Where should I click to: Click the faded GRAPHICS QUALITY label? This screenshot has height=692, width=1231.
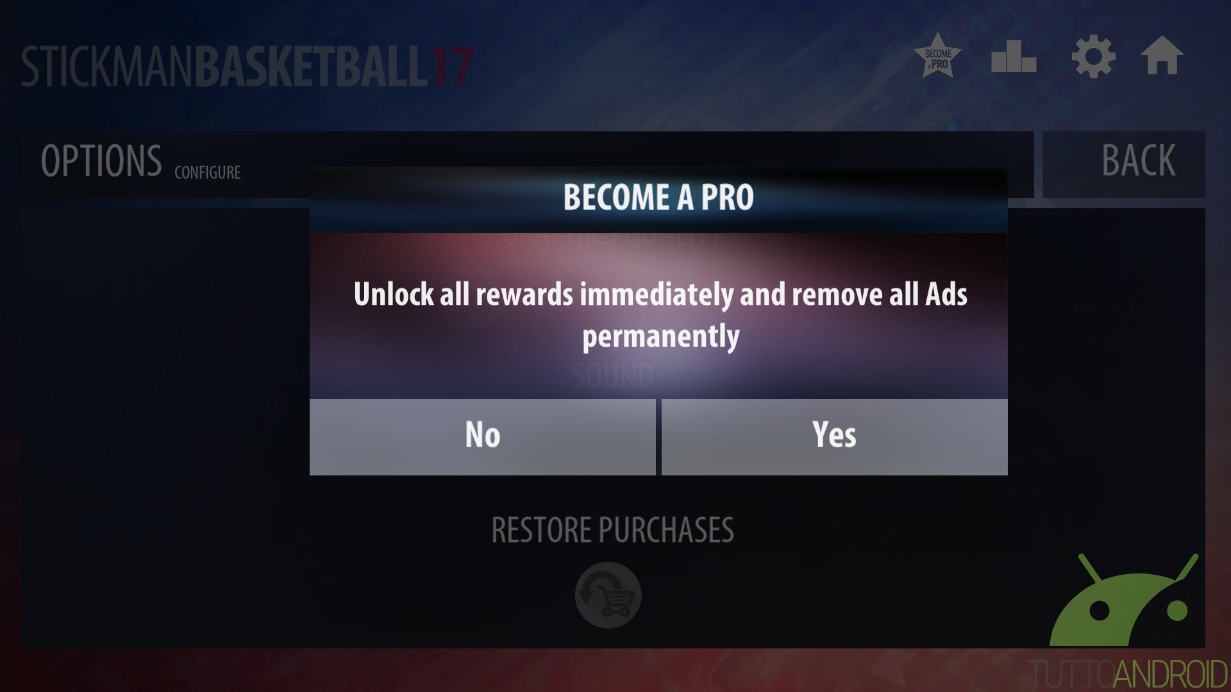pos(612,239)
